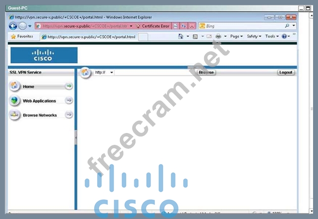Expand the Safety menu dropdown
This screenshot has height=219, width=318.
254,36
